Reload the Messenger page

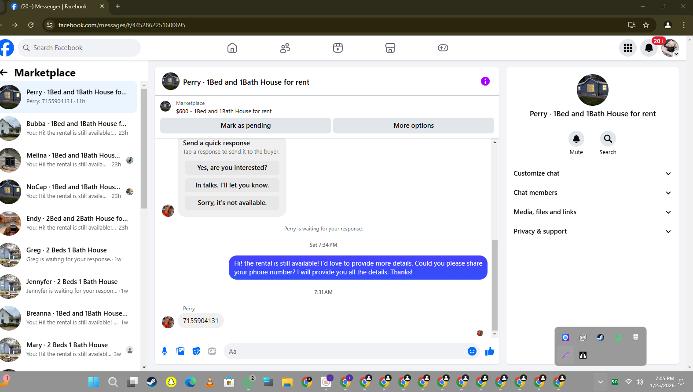tap(31, 25)
